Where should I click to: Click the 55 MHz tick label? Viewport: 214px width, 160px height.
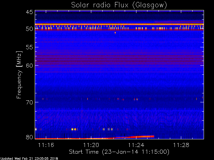coord(29,47)
